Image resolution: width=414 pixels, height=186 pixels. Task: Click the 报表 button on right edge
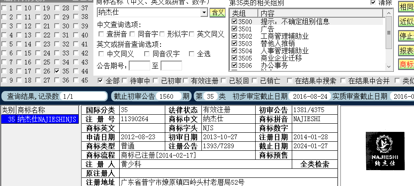tap(406, 51)
